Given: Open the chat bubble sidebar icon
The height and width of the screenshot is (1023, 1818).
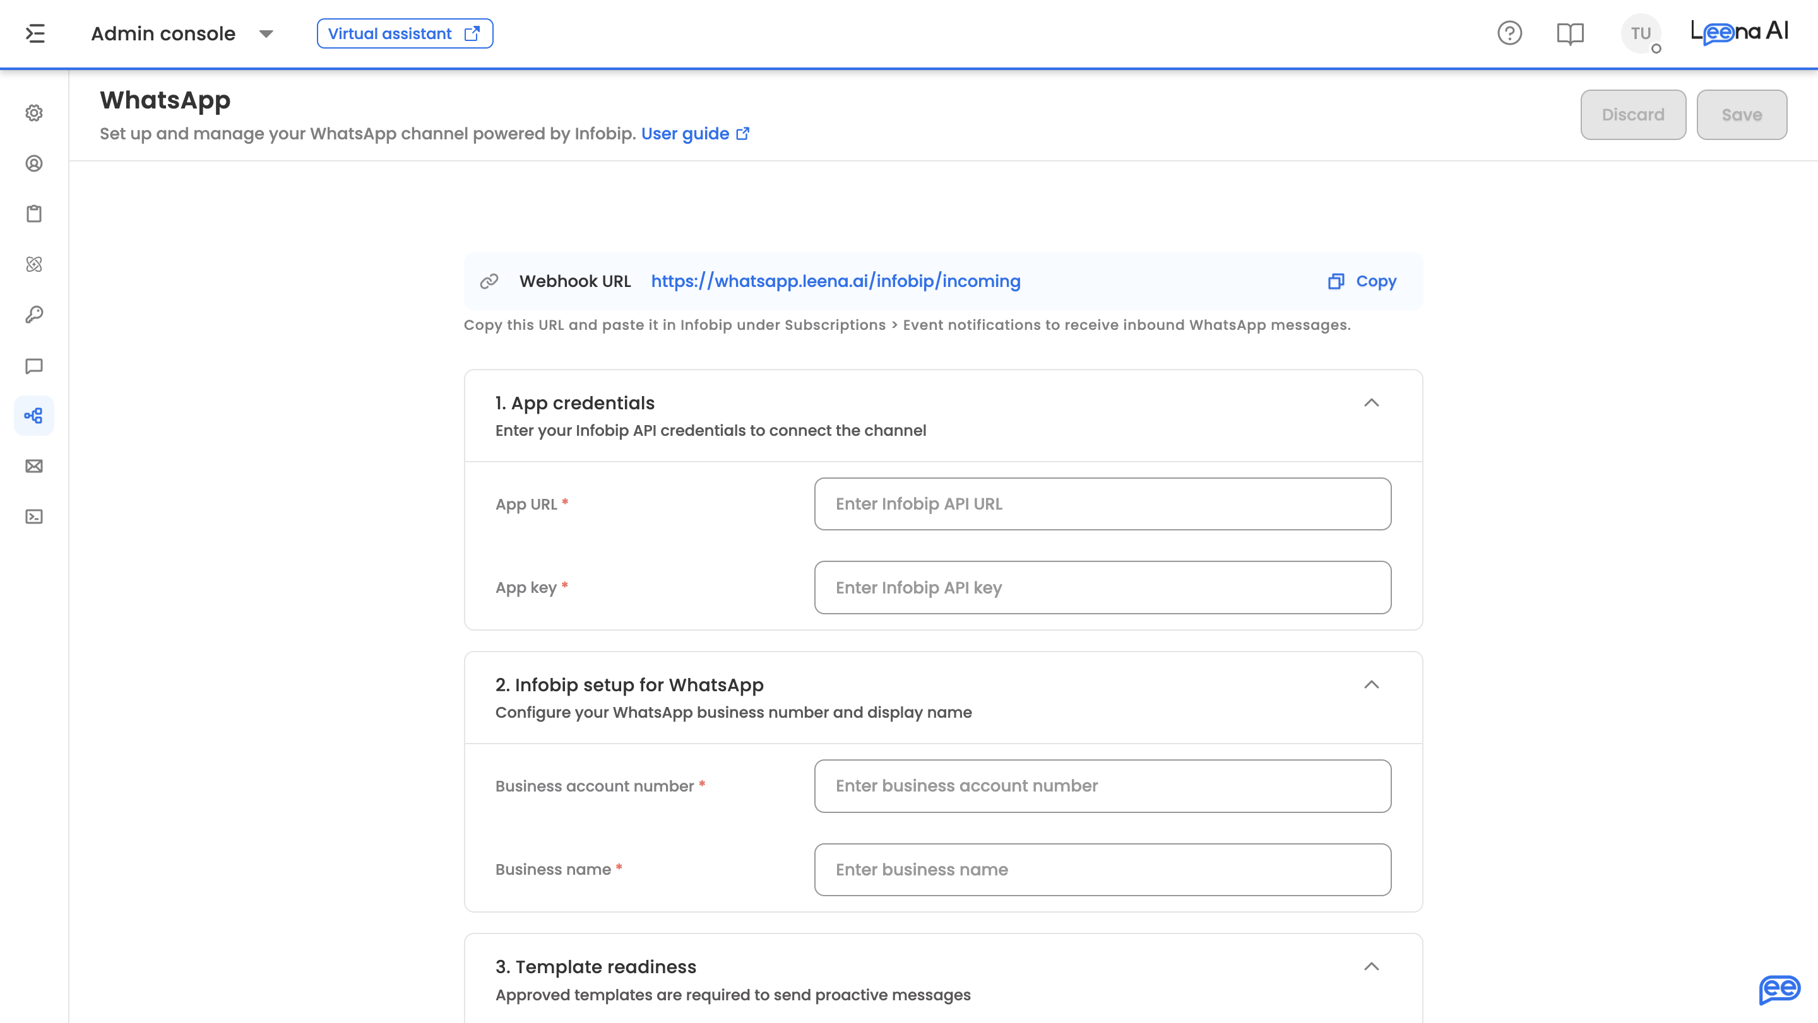Looking at the screenshot, I should point(34,366).
